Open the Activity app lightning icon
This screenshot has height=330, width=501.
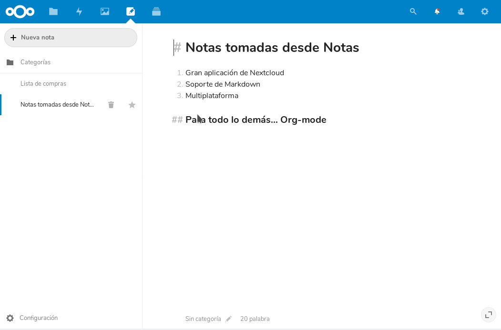(x=79, y=12)
